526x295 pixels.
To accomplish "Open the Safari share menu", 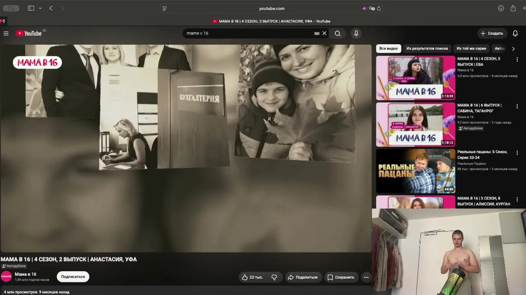I will pos(513,8).
